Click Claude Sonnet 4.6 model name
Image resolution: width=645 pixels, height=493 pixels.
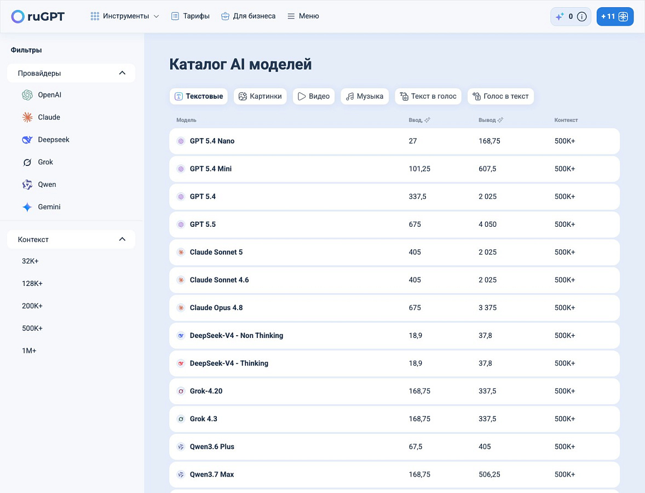tap(219, 280)
